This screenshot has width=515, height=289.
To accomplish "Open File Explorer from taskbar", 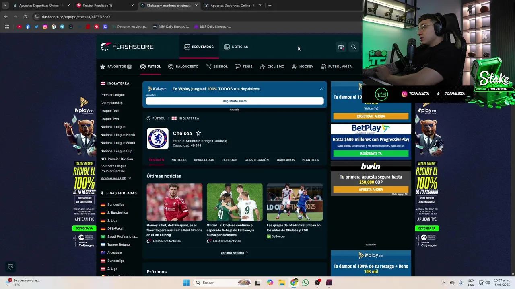I will point(282,283).
